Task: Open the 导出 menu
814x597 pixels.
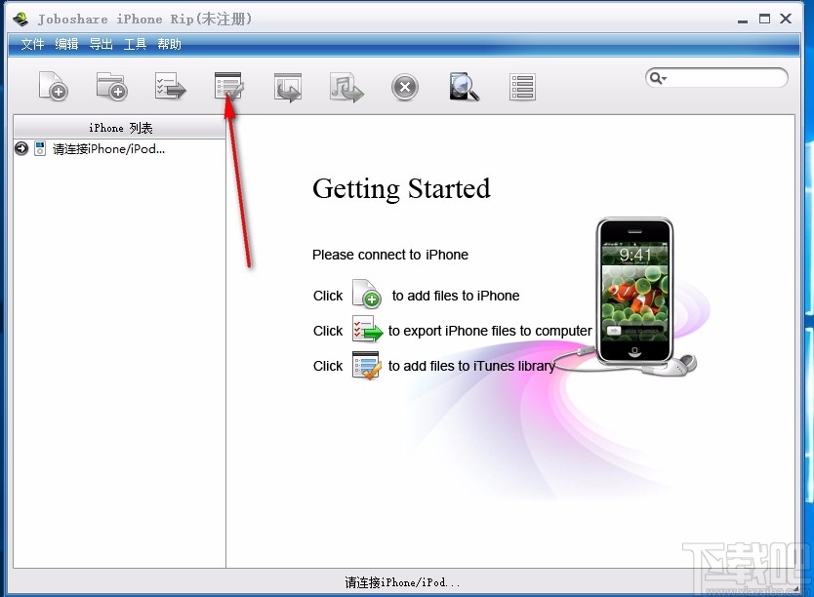Action: [x=101, y=44]
